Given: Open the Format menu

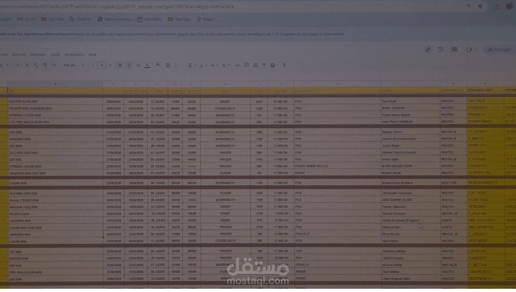Looking at the screenshot, I should [x=19, y=54].
